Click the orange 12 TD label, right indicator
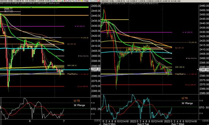The image size is (209, 125). click(x=185, y=98)
